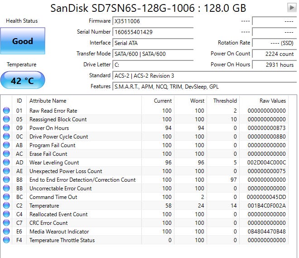This screenshot has height=258, width=299.
Task: Click raw value 0000000045DD
Action: 266,197
